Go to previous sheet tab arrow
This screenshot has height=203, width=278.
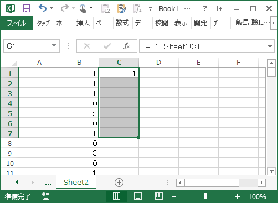17,183
